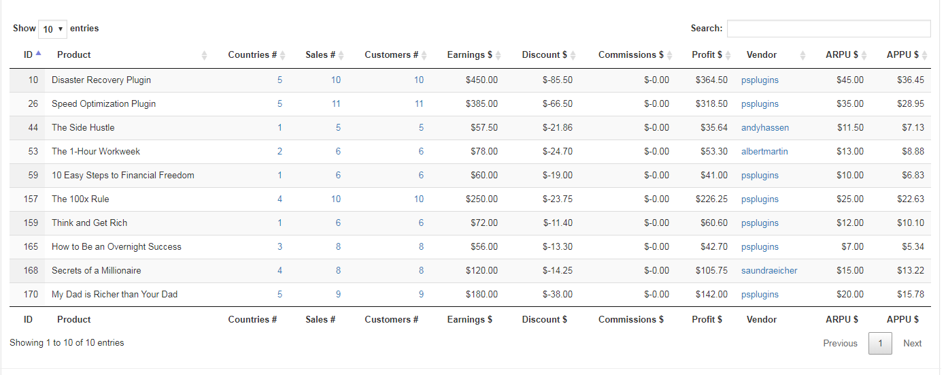
Task: Sort by Discount $ sort icon
Action: (573, 55)
